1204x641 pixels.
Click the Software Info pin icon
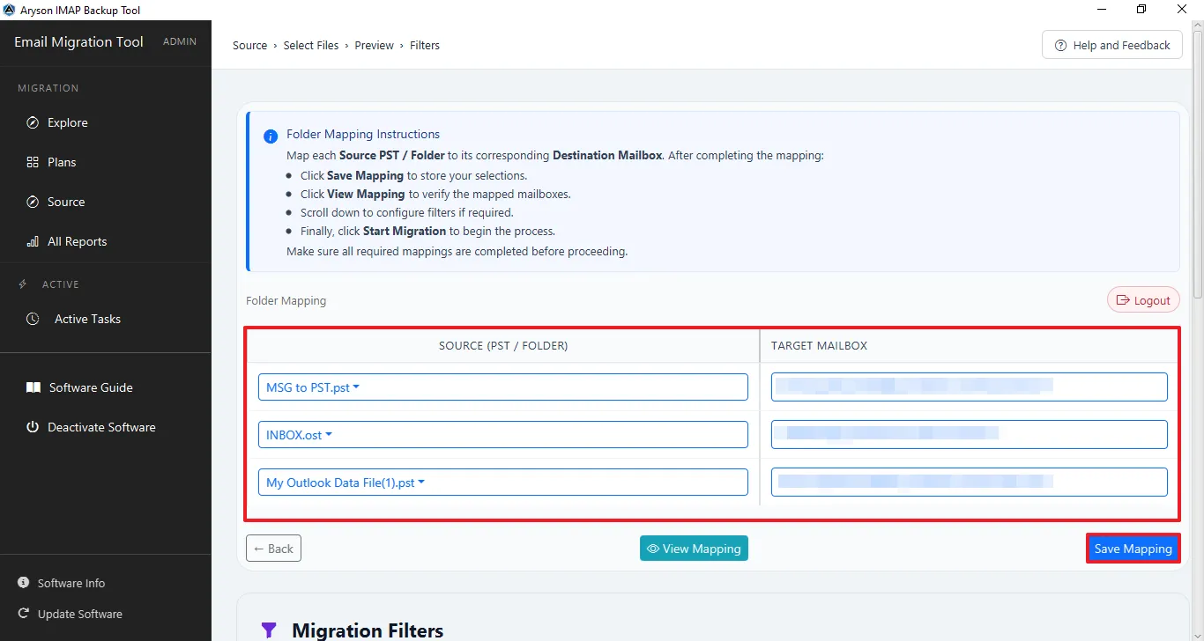coord(24,583)
